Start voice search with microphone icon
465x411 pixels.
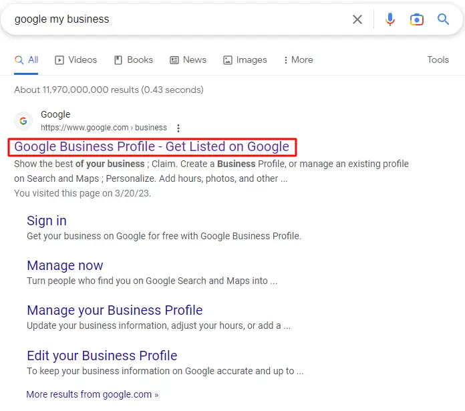390,19
